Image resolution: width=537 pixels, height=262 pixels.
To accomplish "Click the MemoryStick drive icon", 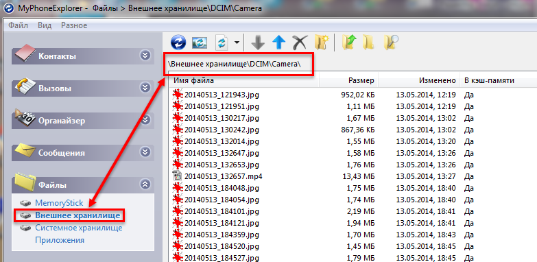I will tap(25, 203).
